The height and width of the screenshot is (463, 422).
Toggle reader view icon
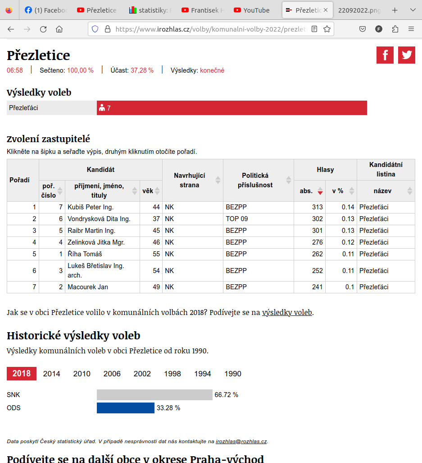click(314, 29)
